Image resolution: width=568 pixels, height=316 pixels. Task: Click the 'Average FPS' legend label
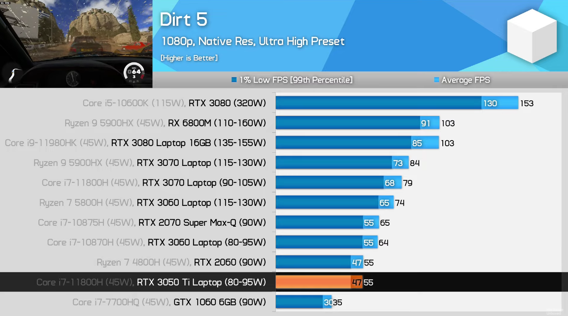point(465,80)
